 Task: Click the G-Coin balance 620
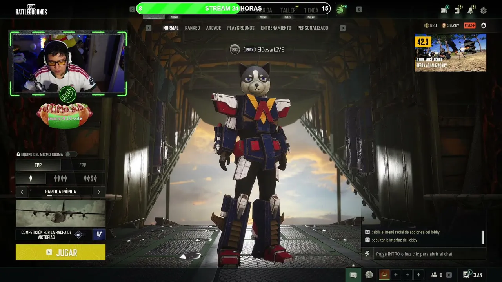[431, 25]
